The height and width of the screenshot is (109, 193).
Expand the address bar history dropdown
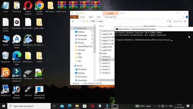tap(167, 21)
